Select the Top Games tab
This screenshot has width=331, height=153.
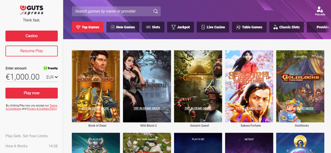click(87, 27)
